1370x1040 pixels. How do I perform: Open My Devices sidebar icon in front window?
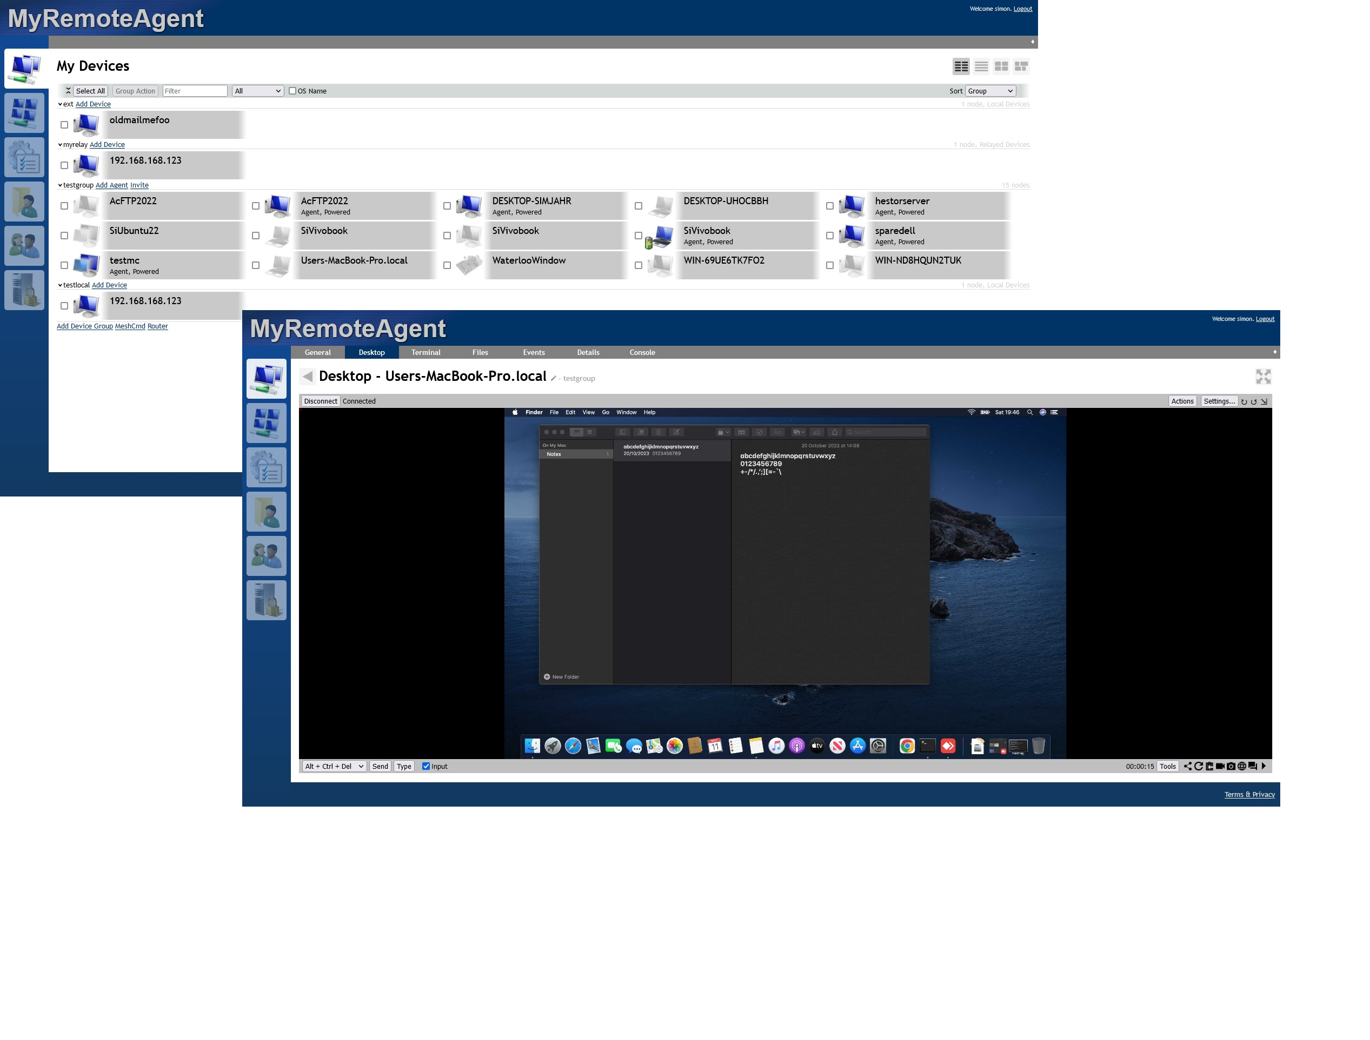(267, 379)
